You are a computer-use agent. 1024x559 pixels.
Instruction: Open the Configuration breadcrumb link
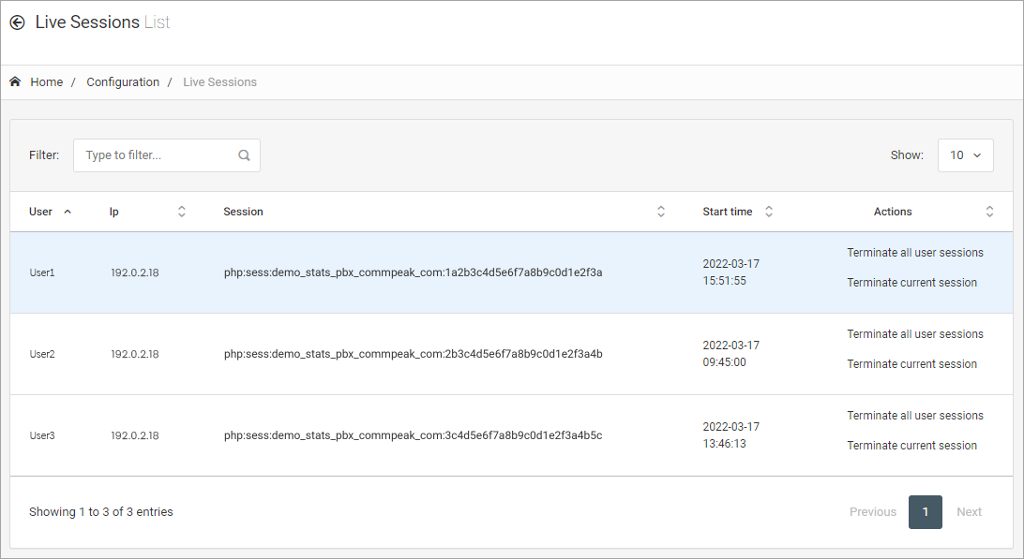[x=123, y=82]
